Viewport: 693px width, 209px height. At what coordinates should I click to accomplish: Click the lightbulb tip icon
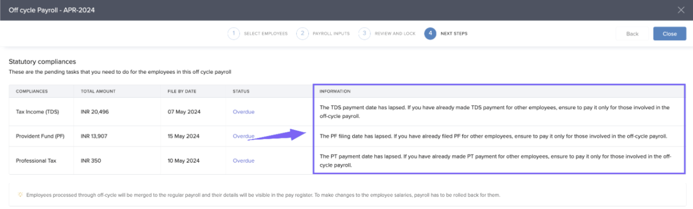point(20,195)
